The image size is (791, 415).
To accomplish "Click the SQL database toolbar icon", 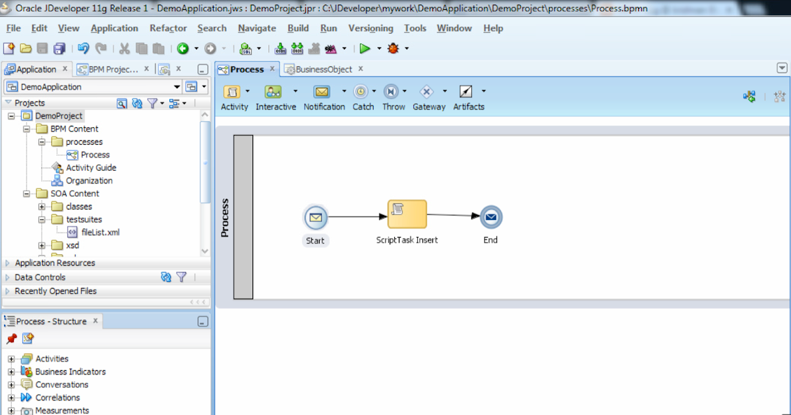I will [245, 48].
